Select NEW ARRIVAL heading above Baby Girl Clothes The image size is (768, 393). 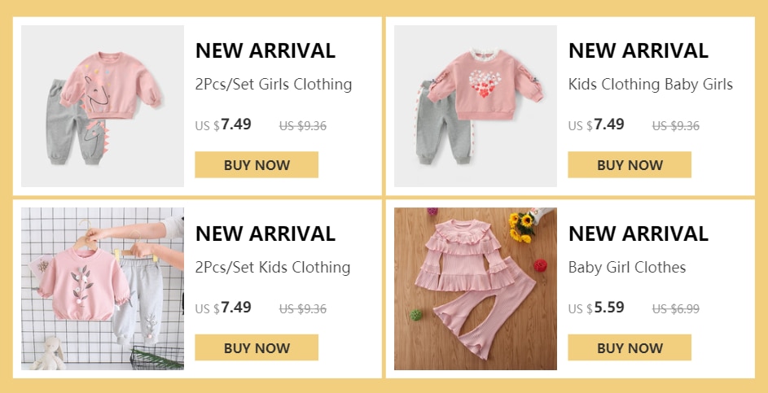click(639, 234)
